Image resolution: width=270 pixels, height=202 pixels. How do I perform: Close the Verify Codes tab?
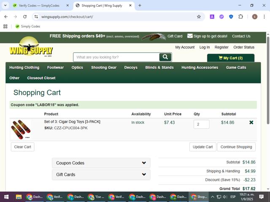(x=67, y=5)
